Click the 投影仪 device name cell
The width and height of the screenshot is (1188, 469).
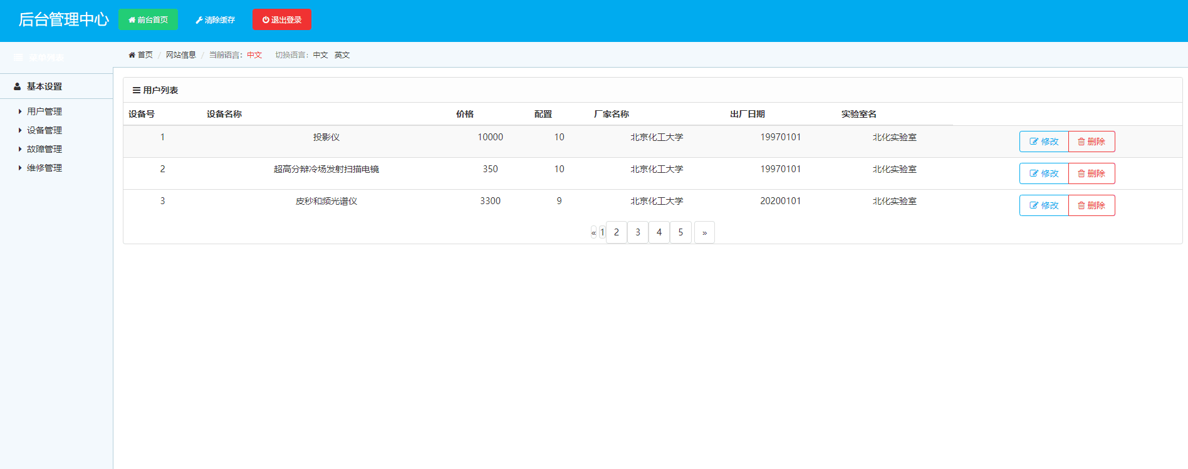point(326,137)
